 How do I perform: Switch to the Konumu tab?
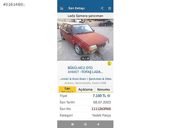(x=104, y=90)
